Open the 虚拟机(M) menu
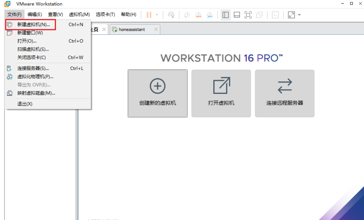Viewport: 364px width, 220px height. coord(79,15)
